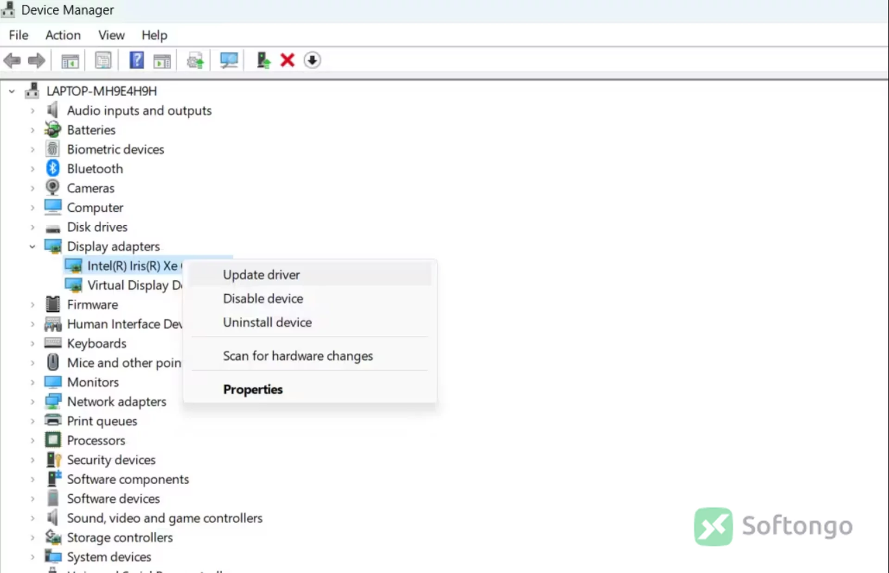Click the show/hide console tree icon
Screen dimensions: 889x573
click(x=70, y=61)
